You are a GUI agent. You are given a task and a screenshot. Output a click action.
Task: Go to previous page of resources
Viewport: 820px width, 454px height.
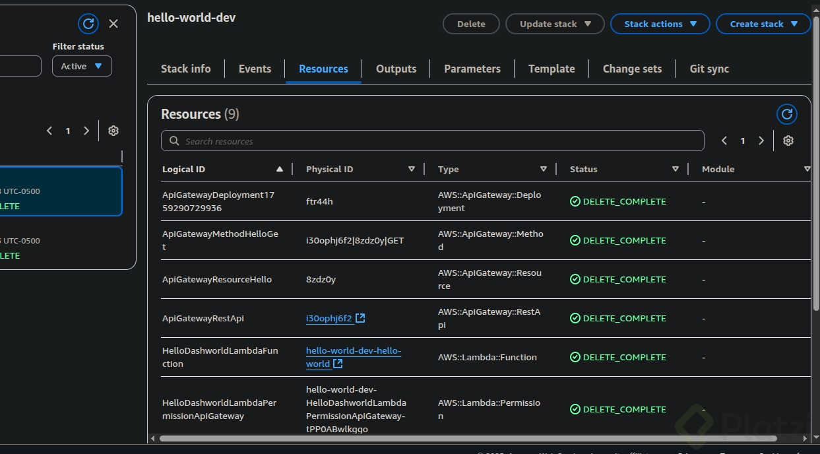(724, 141)
